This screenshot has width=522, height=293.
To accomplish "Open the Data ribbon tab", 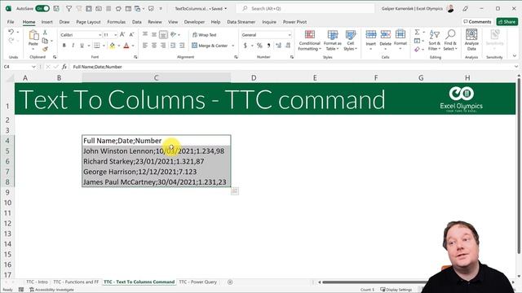I will point(137,22).
